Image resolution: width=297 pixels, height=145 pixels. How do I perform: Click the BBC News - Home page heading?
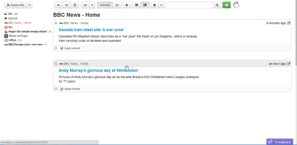[77, 15]
